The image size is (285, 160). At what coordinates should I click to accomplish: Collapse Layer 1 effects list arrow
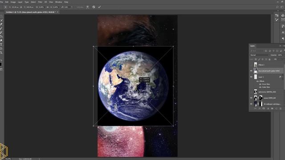coord(283,77)
